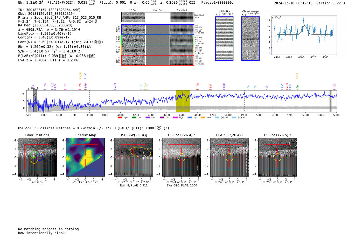Click the yellow highlighted emission line region

[183, 101]
